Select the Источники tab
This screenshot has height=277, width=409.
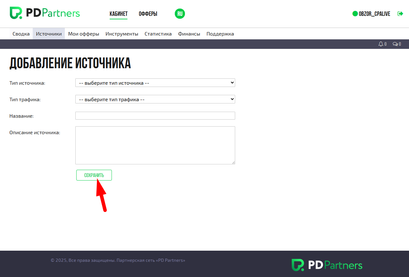49,34
